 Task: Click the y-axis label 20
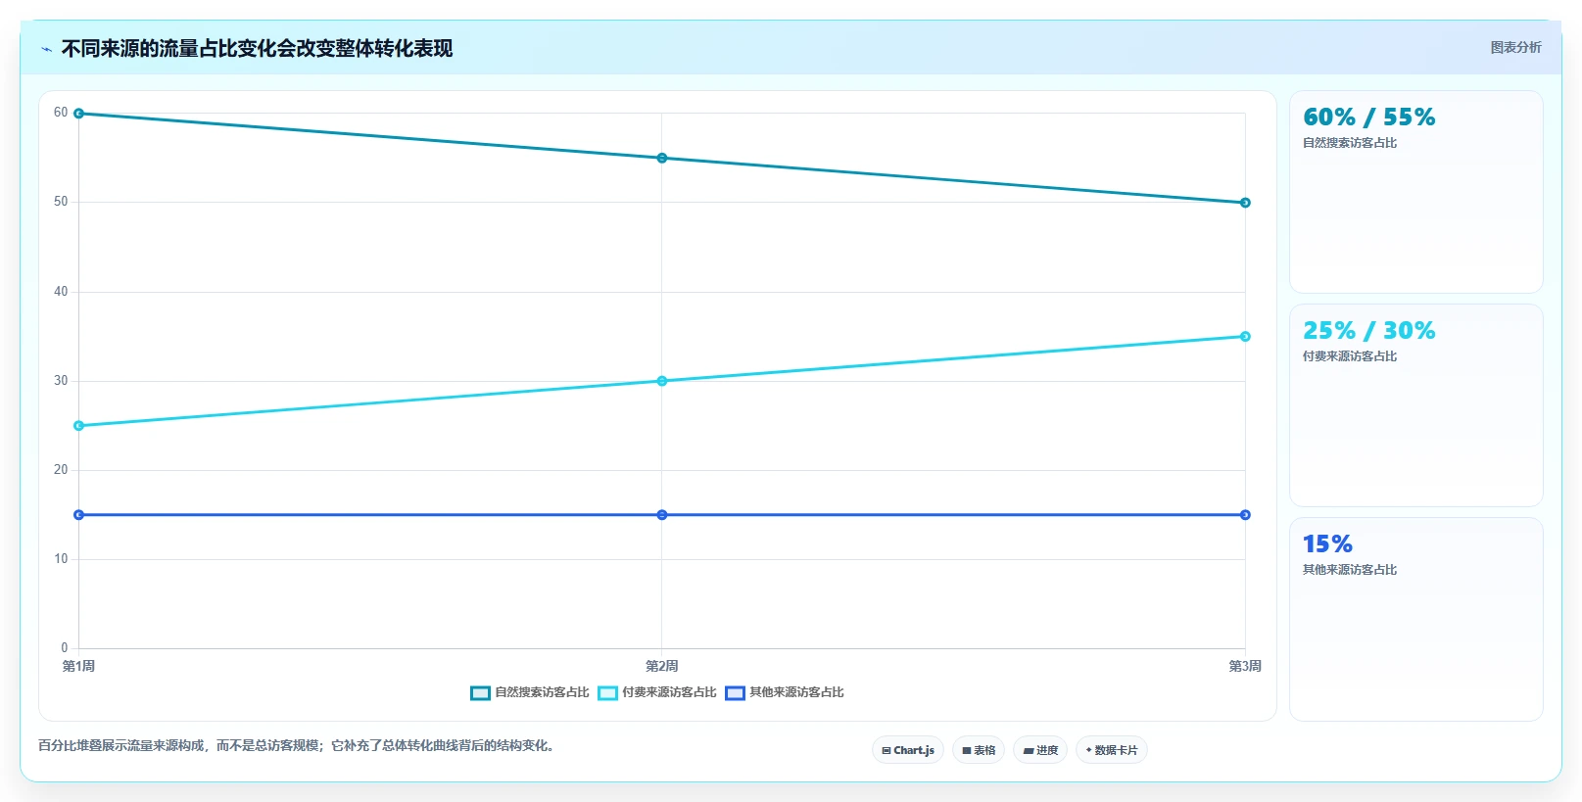coord(61,470)
